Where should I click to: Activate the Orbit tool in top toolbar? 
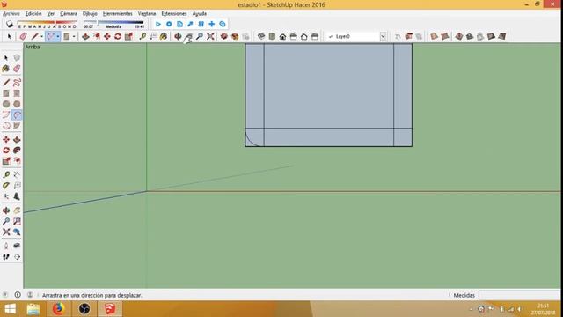click(x=178, y=36)
